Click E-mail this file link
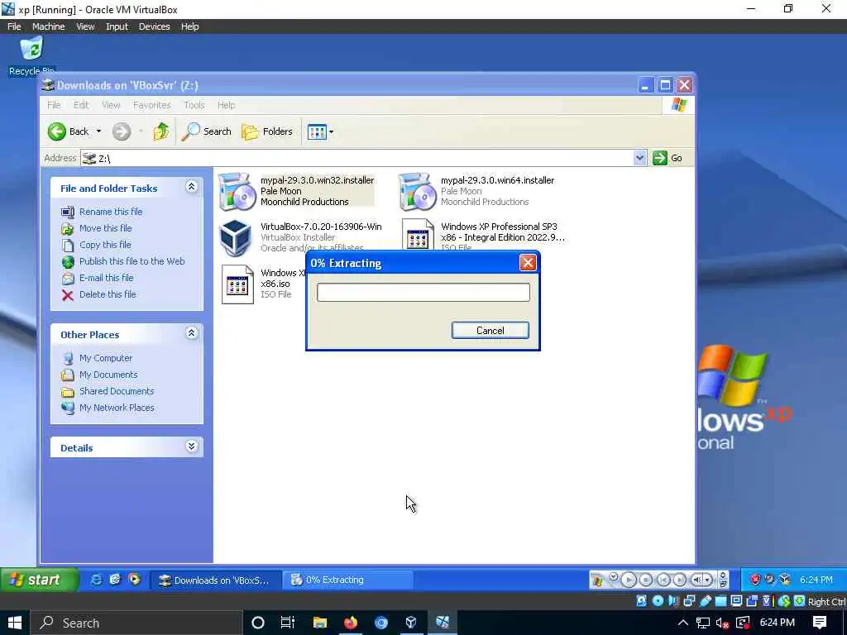 pos(107,278)
